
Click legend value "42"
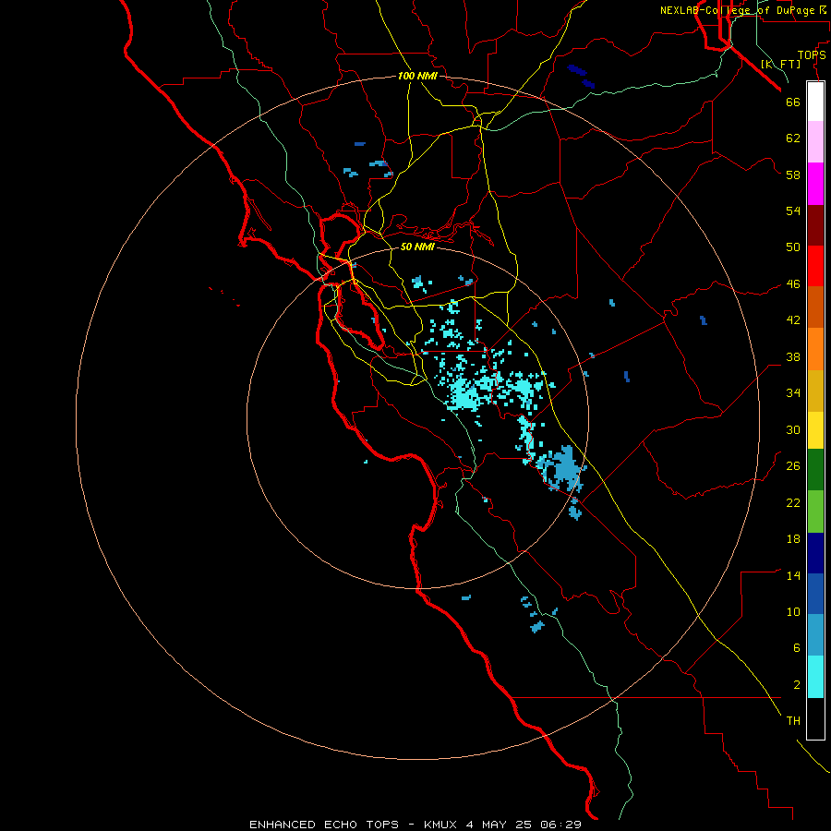[793, 319]
